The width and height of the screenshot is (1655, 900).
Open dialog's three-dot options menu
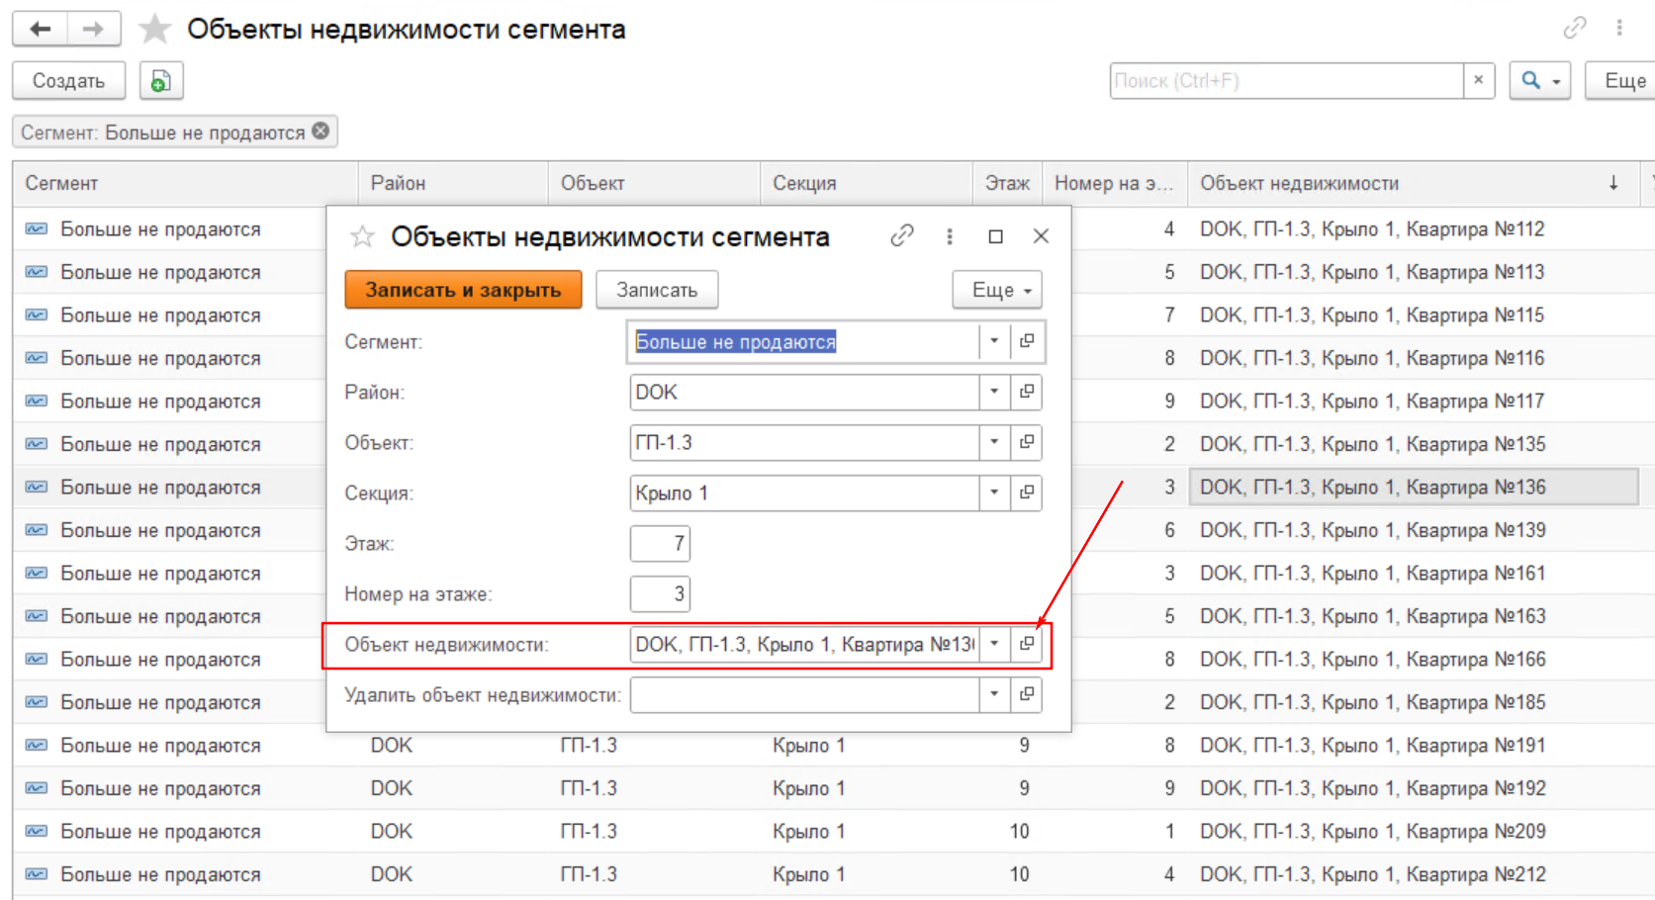[x=950, y=236]
